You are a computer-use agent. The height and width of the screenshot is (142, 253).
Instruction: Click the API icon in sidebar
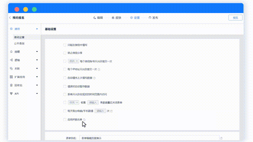coord(11,94)
